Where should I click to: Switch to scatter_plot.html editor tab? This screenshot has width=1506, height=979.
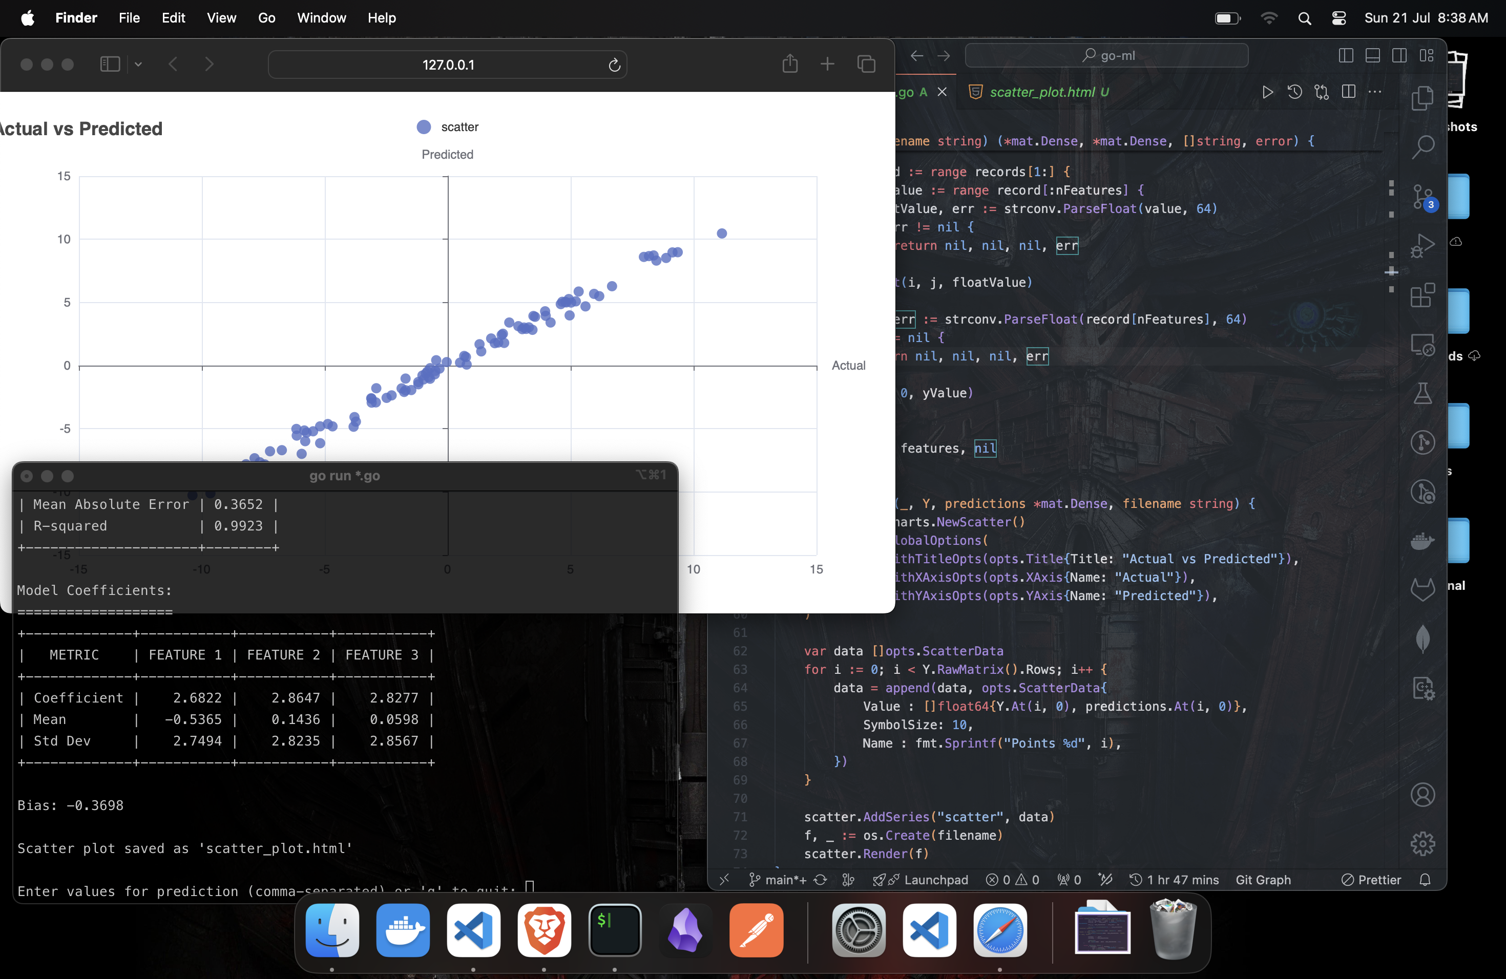click(x=1040, y=92)
